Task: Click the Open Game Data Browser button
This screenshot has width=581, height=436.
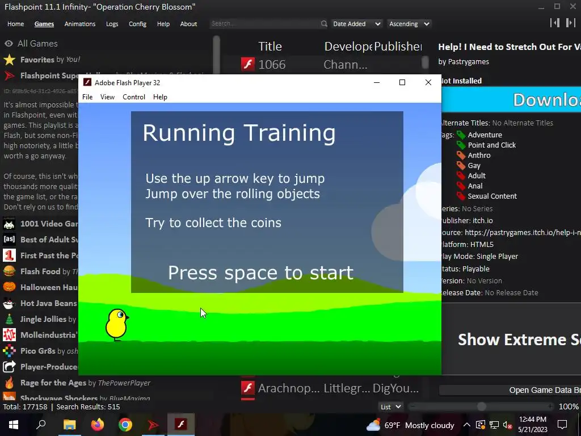Action: [x=510, y=390]
